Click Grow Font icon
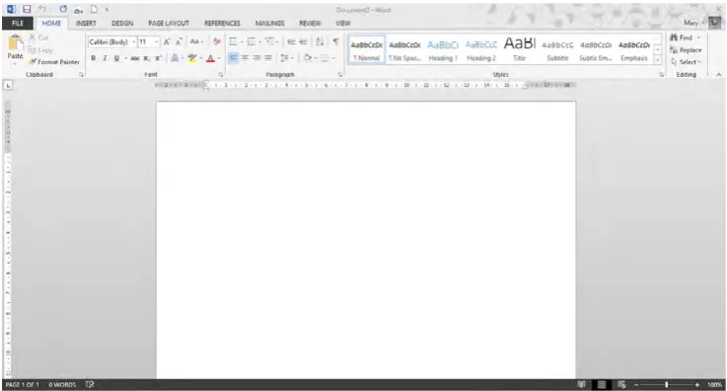 (x=167, y=42)
